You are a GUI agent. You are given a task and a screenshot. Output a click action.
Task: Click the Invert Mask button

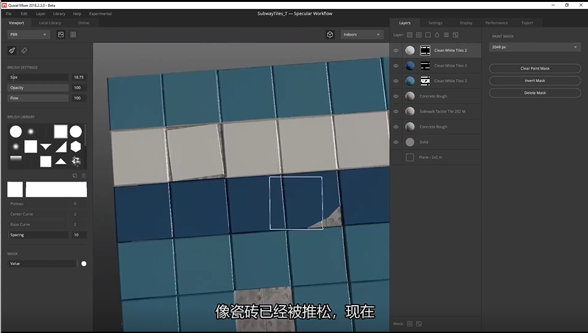point(535,80)
